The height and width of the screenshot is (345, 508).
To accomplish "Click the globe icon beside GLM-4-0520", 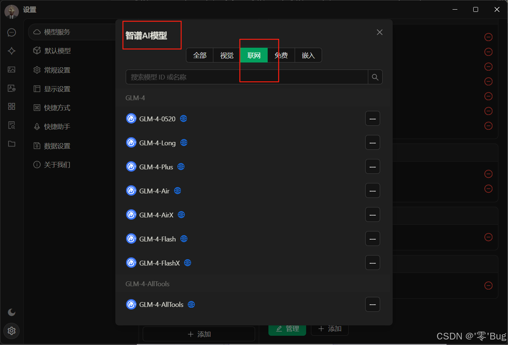I will pyautogui.click(x=183, y=118).
